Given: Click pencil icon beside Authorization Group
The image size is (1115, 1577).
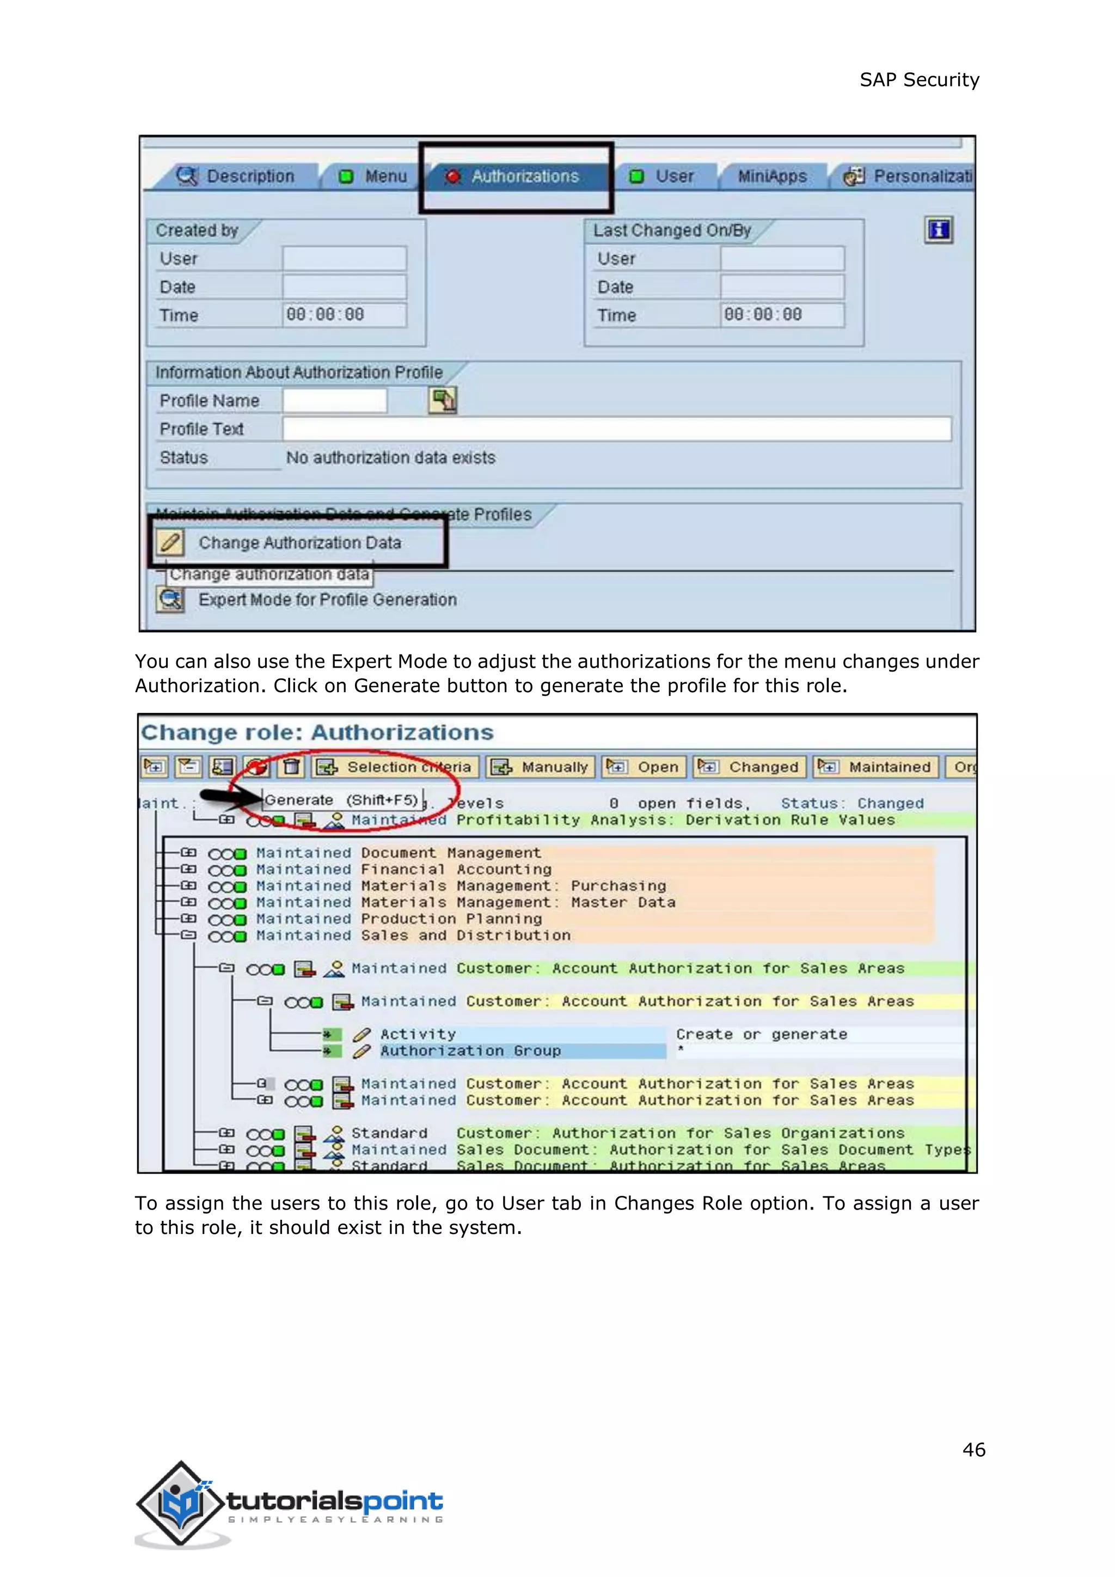Looking at the screenshot, I should pos(362,1051).
